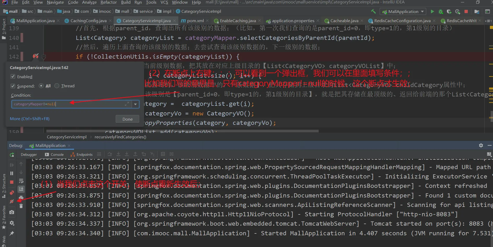The height and width of the screenshot is (247, 493).
Task: Expand the hidden editor tabs list
Action: click(488, 21)
